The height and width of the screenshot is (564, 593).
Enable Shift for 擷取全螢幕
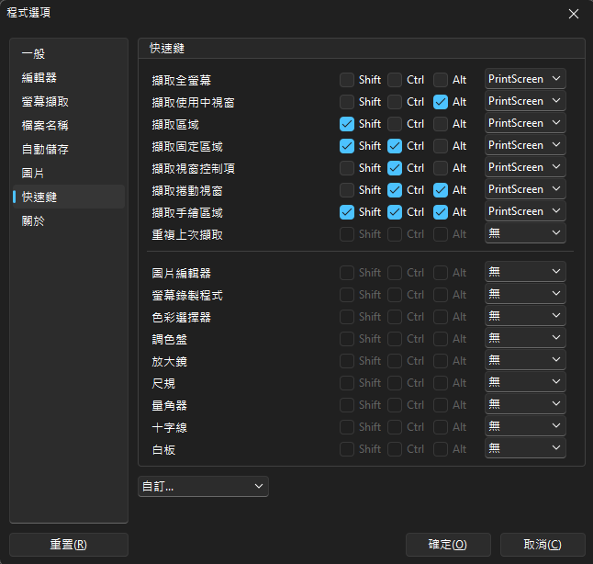(x=347, y=80)
